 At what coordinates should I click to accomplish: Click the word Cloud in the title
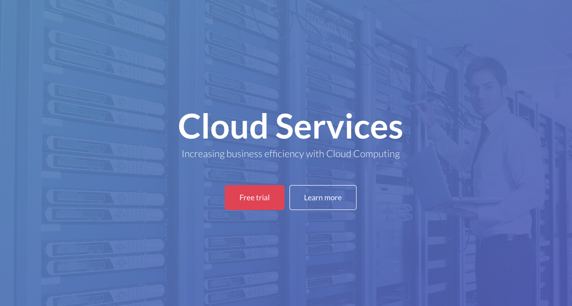click(x=222, y=126)
